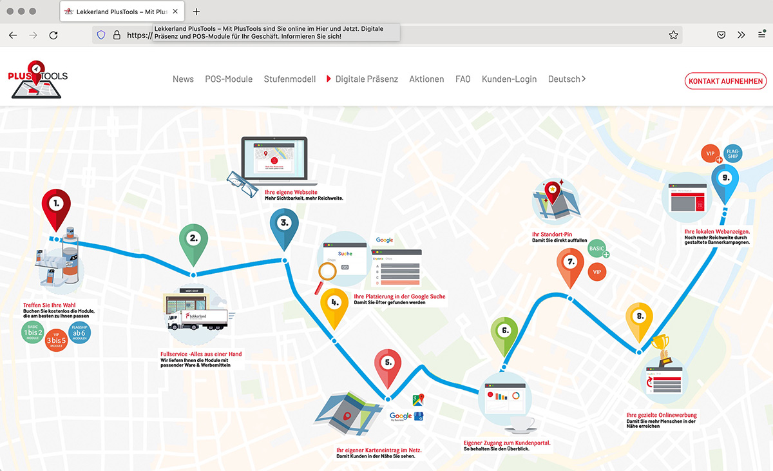Select the orange map pin number 7
This screenshot has width=773, height=471.
pos(571,269)
